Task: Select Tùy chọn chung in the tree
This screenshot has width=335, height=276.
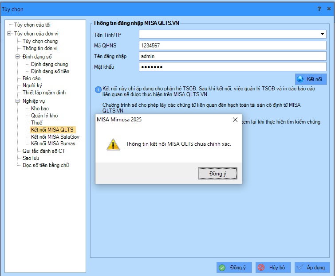Action: [x=40, y=41]
